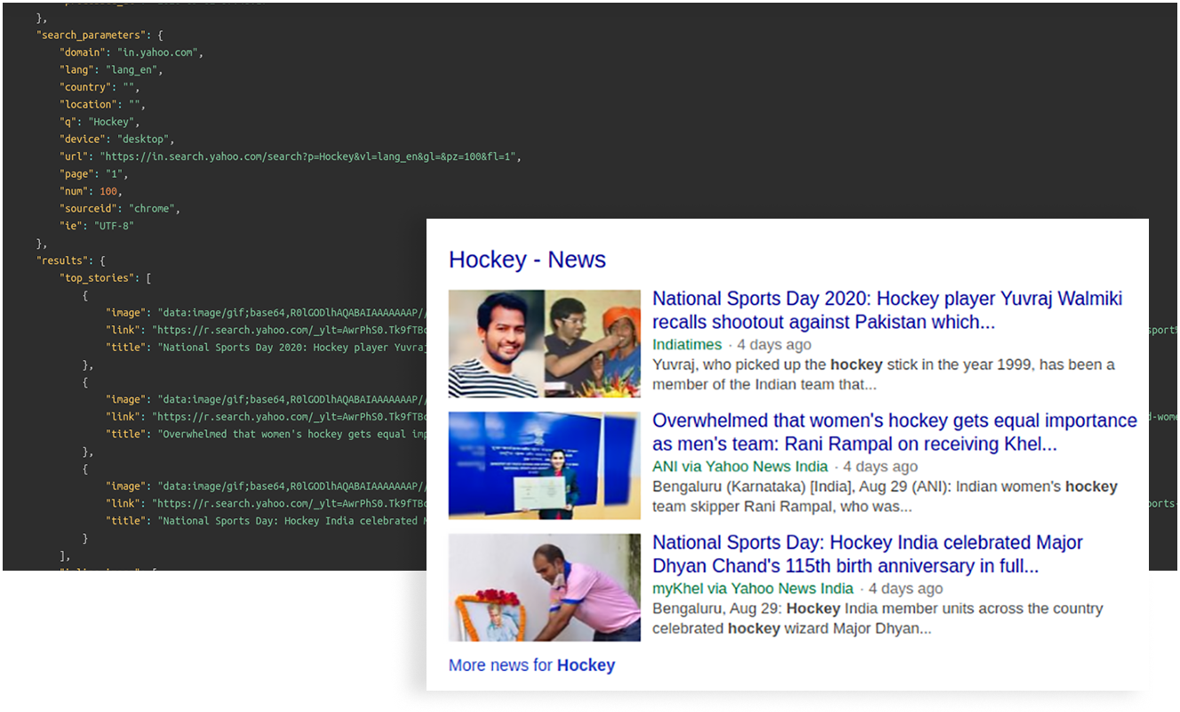
Task: Click the "country" line in JSON
Action: pos(100,87)
